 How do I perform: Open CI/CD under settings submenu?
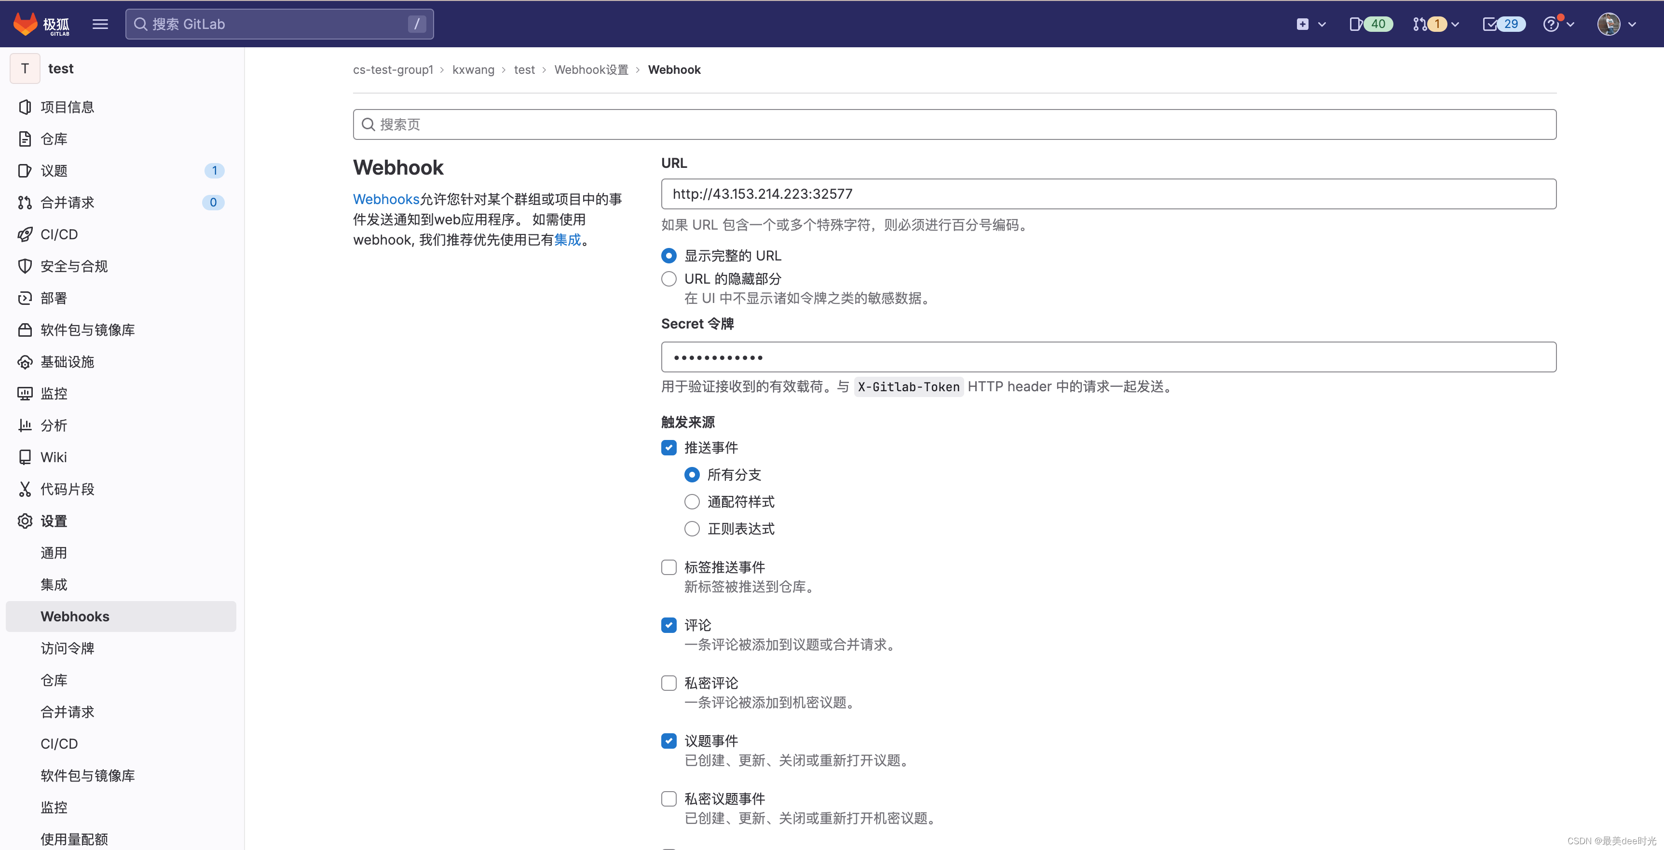121,744
